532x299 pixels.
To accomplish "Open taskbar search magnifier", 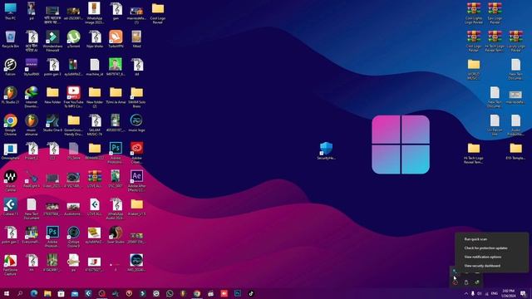I will click(x=20, y=293).
